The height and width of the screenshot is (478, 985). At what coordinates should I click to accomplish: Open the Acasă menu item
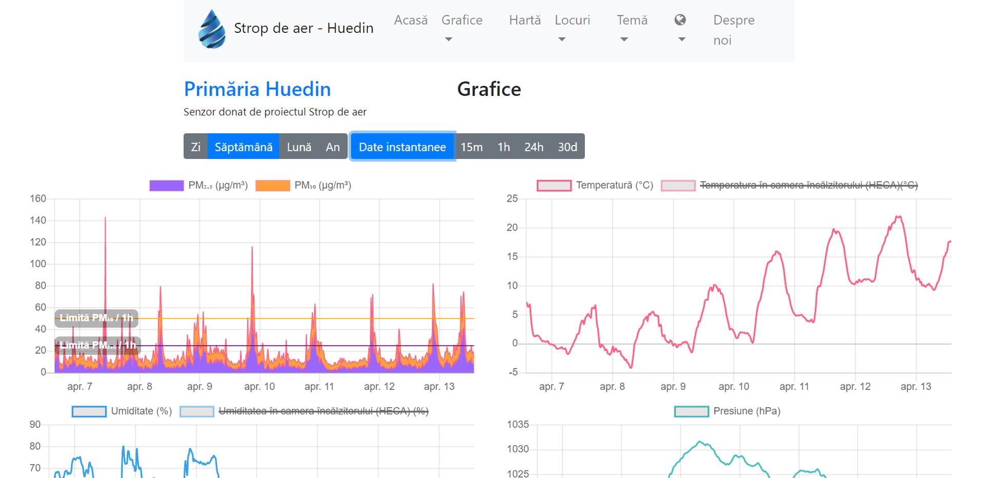tap(411, 20)
